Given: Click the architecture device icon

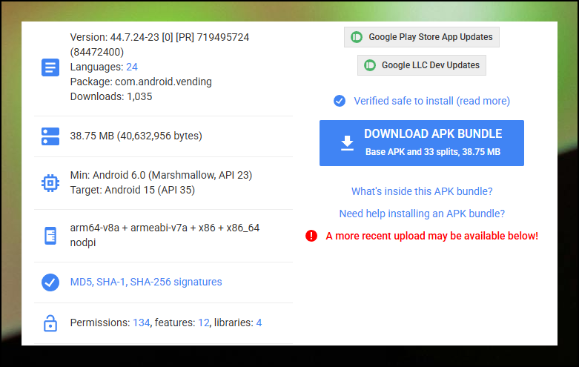Looking at the screenshot, I should 50,236.
